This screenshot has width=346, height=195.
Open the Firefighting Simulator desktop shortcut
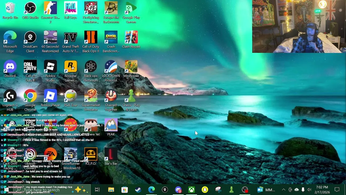point(91,13)
